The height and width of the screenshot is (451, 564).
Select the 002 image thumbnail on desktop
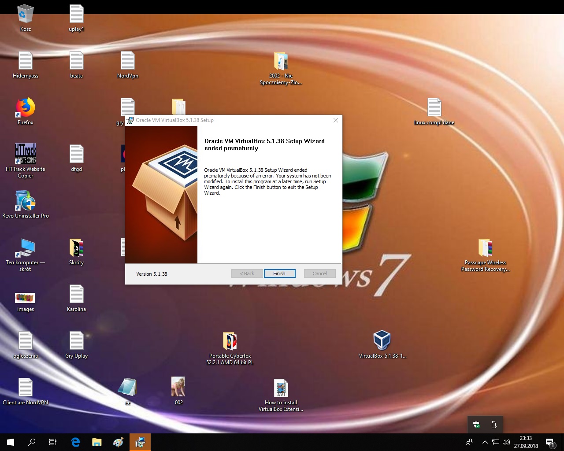[x=178, y=387]
